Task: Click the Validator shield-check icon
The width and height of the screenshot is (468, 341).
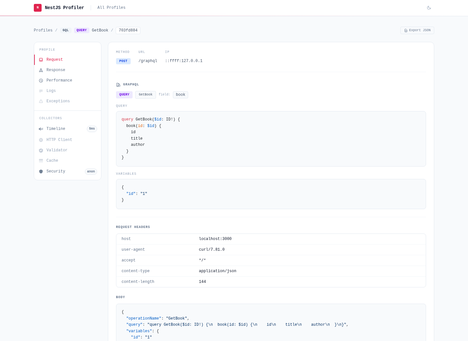Action: tap(41, 150)
